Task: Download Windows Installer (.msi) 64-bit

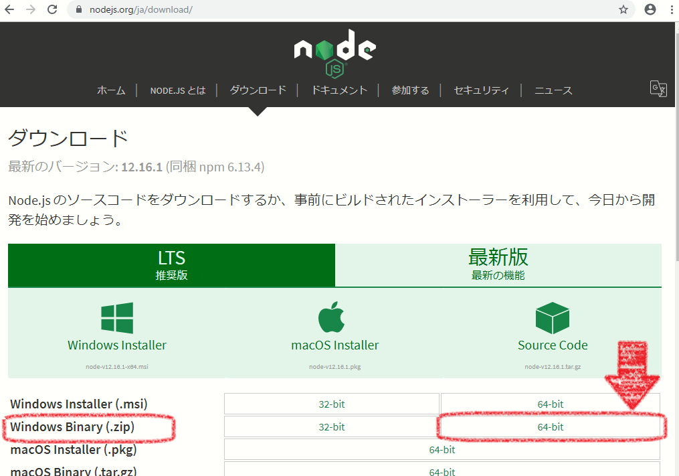Action: click(551, 404)
